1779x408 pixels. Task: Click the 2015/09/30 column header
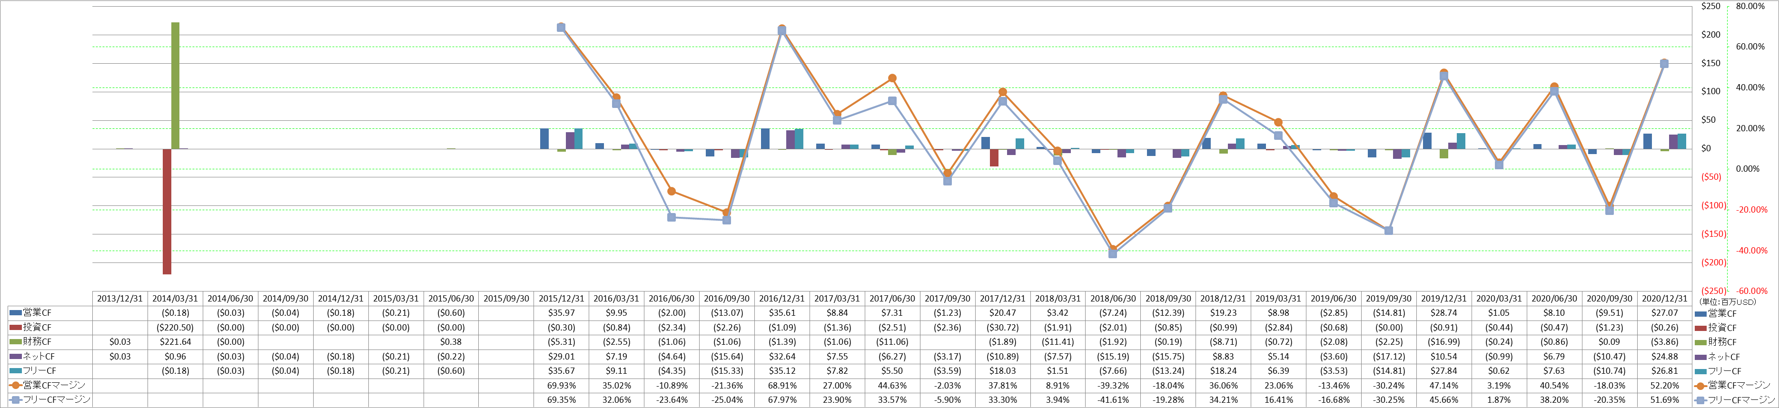point(506,298)
